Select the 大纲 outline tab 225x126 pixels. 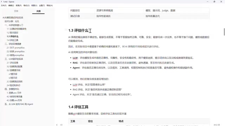(38, 11)
